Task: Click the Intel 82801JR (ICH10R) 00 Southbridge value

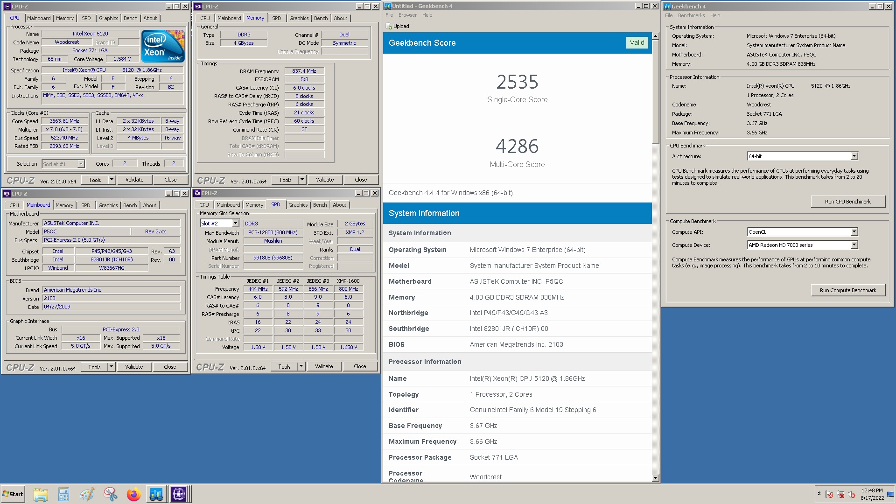Action: (509, 329)
